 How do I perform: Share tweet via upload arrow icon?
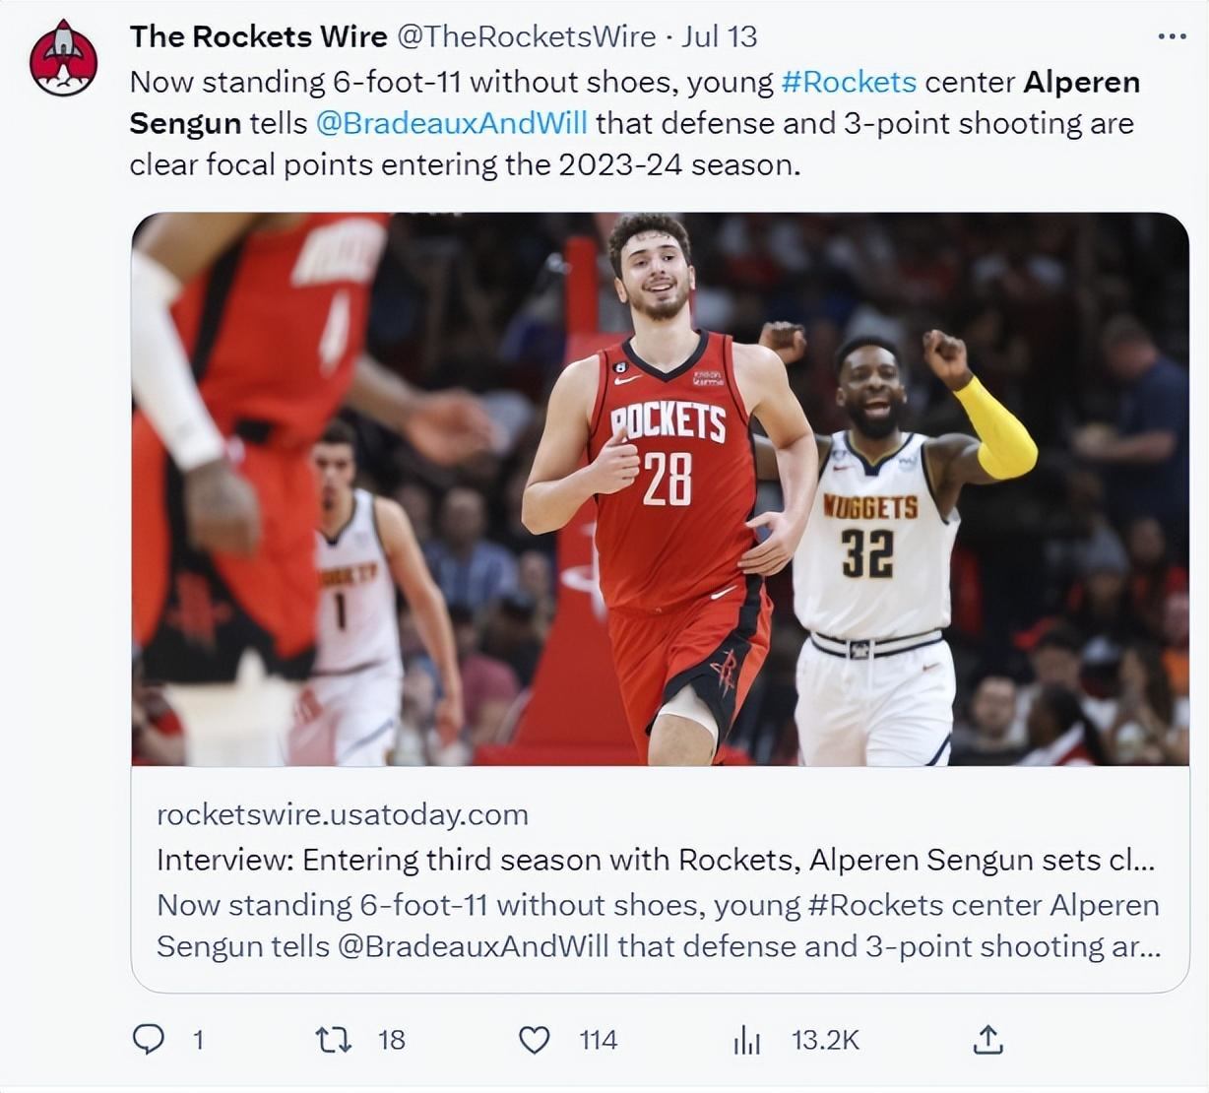[987, 1039]
